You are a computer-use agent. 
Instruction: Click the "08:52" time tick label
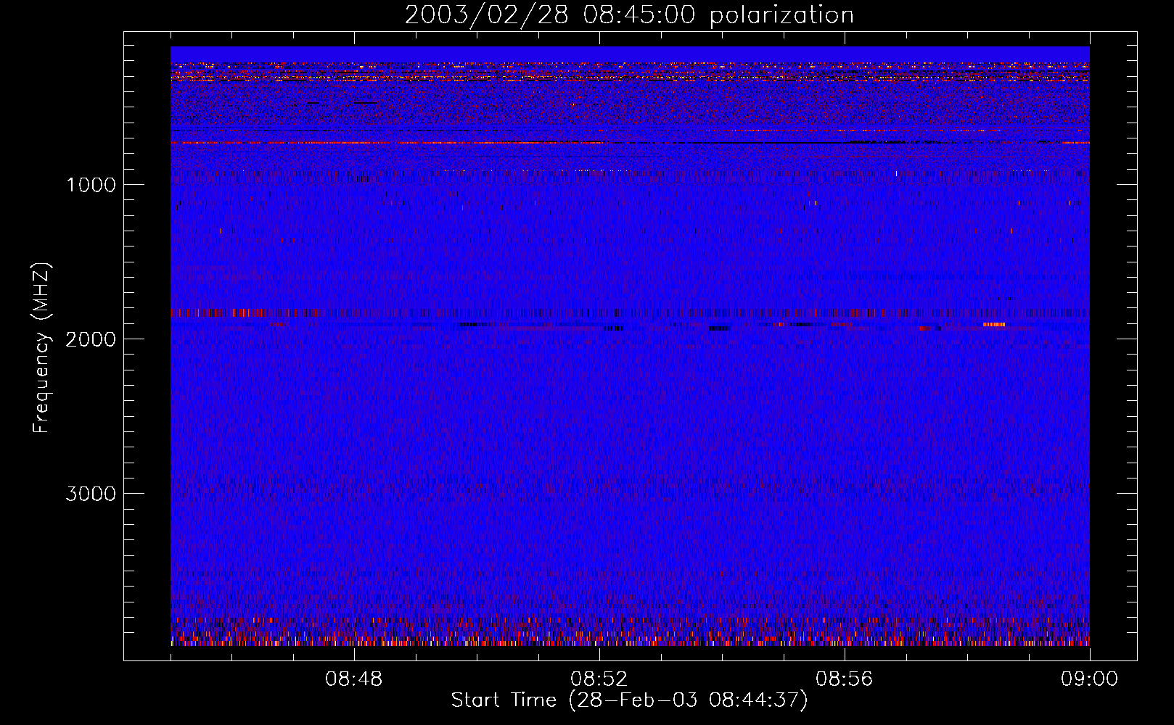tap(599, 679)
